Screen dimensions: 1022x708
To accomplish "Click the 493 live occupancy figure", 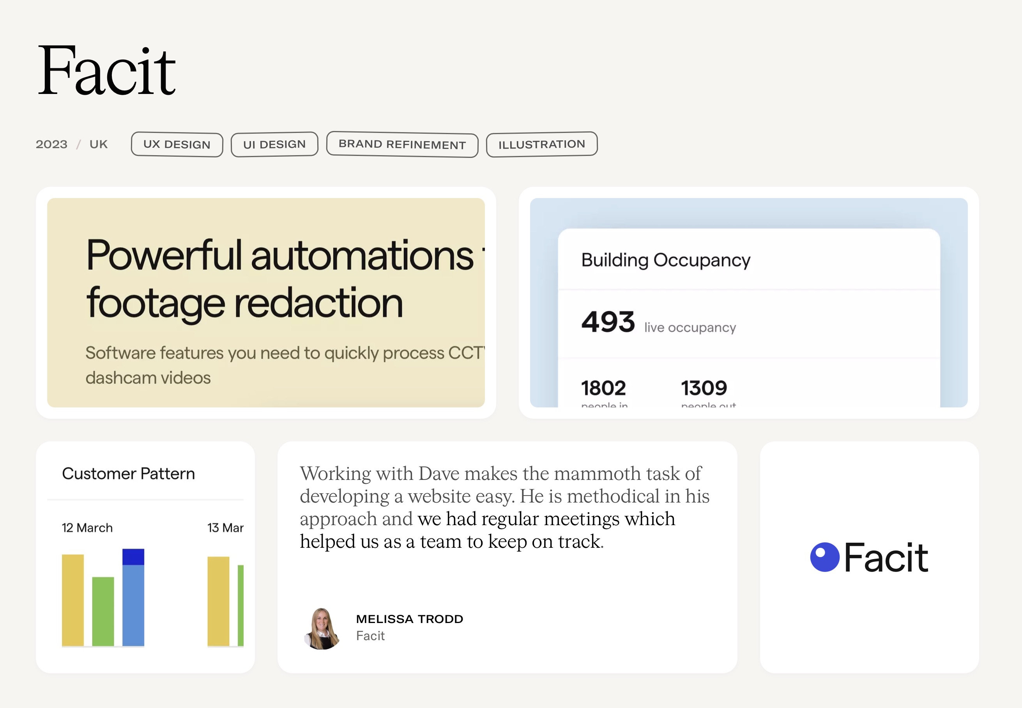I will pos(608,322).
